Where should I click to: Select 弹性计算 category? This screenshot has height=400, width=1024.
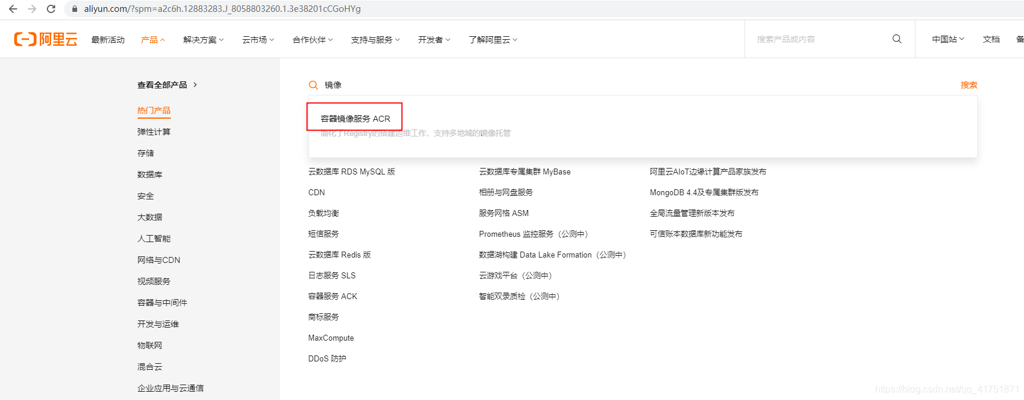pyautogui.click(x=154, y=132)
